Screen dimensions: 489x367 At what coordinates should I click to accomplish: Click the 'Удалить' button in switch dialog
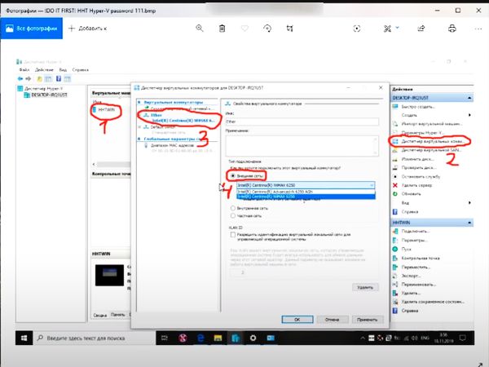tap(365, 287)
